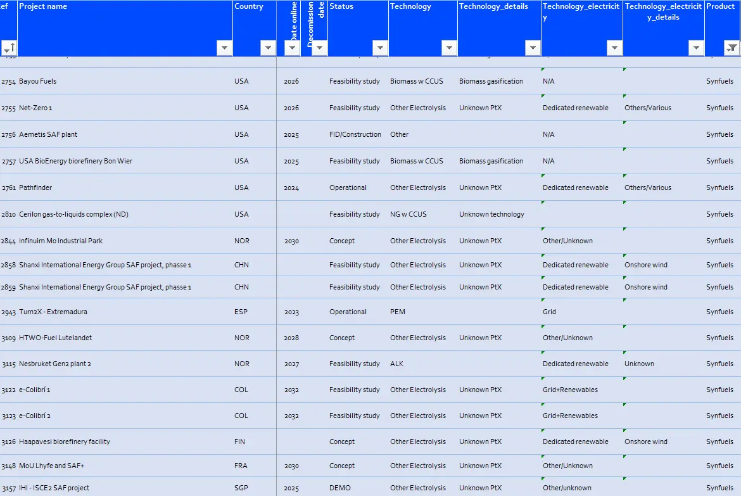Select the Synfuels product cell for Net-Zero 1

(x=719, y=108)
